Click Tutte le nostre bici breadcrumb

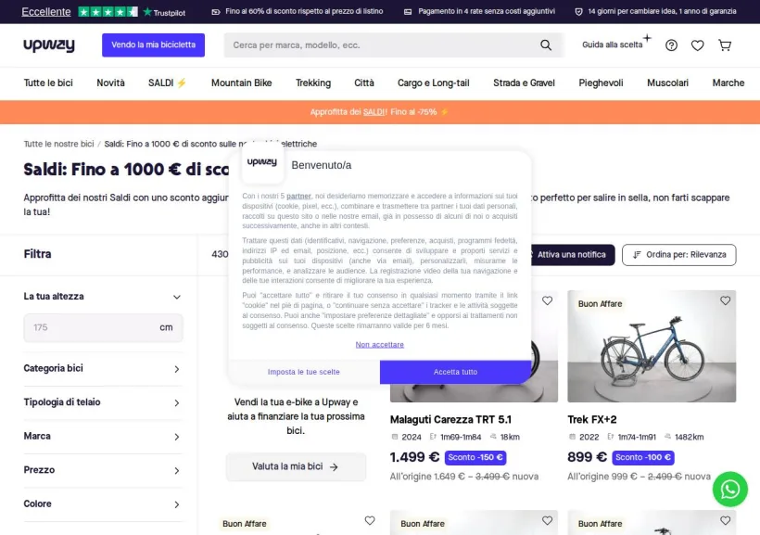(58, 144)
